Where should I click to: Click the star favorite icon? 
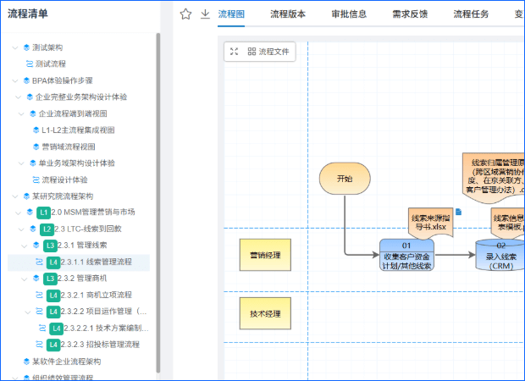point(185,14)
